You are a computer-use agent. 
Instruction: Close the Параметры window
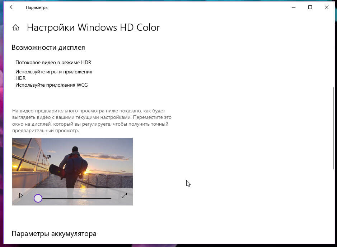pos(327,7)
